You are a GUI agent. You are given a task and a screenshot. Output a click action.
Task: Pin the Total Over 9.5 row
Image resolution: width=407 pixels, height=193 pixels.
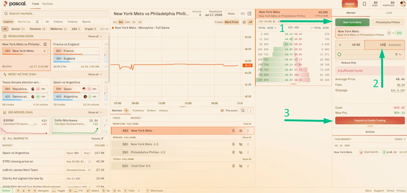[233, 166]
